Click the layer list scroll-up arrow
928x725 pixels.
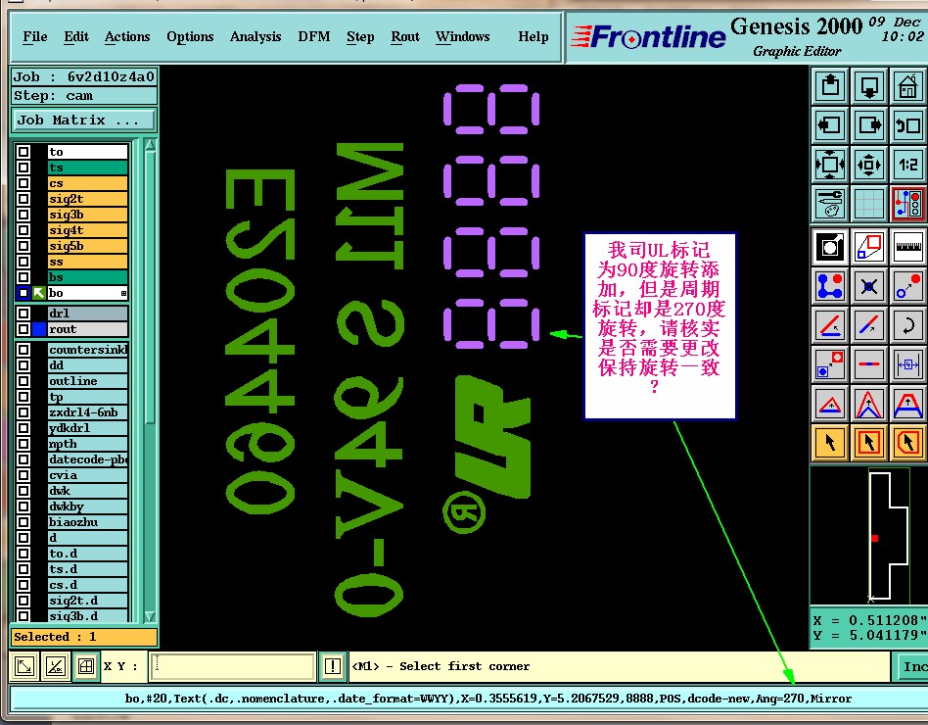tap(151, 145)
